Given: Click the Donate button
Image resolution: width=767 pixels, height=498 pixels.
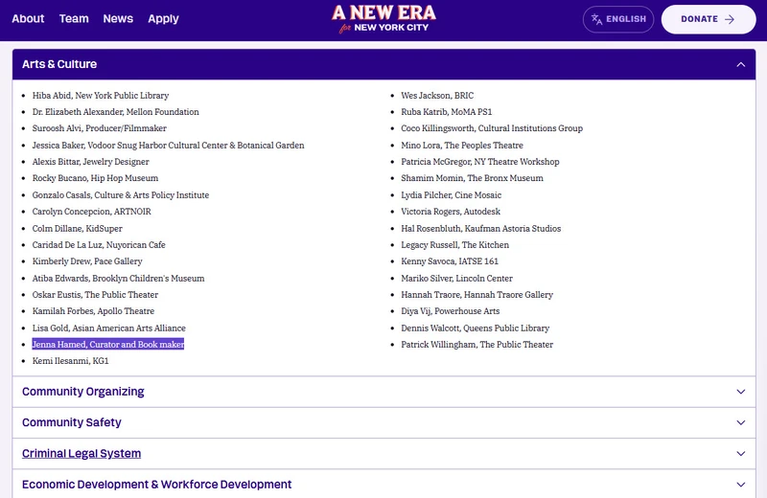Looking at the screenshot, I should pos(709,19).
